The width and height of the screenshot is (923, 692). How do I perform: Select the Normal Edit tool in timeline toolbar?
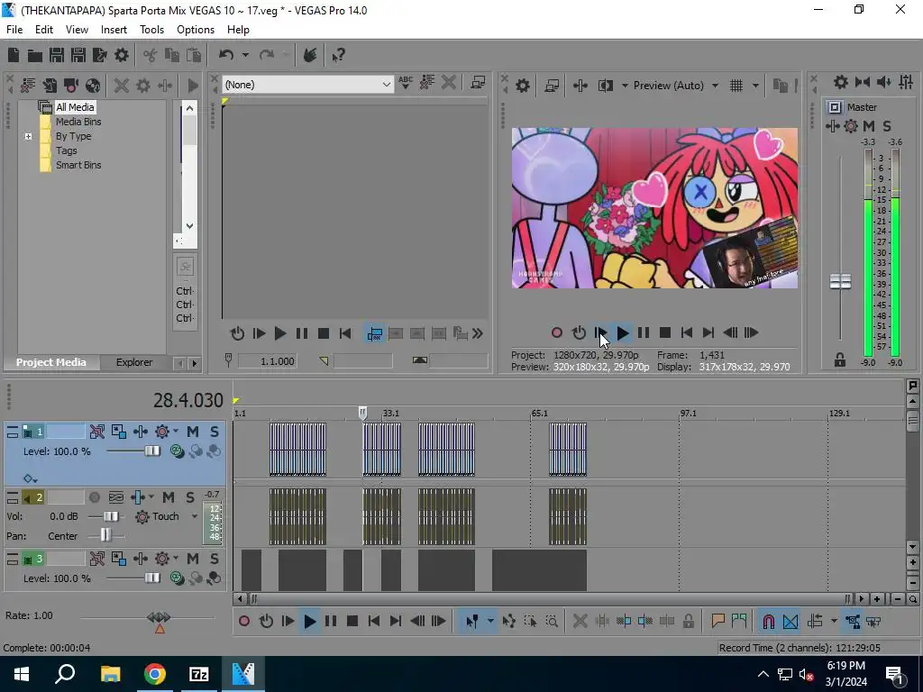tap(471, 622)
